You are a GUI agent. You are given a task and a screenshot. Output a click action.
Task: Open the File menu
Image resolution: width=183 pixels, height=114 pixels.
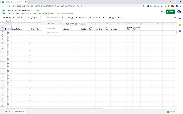click(x=9, y=13)
